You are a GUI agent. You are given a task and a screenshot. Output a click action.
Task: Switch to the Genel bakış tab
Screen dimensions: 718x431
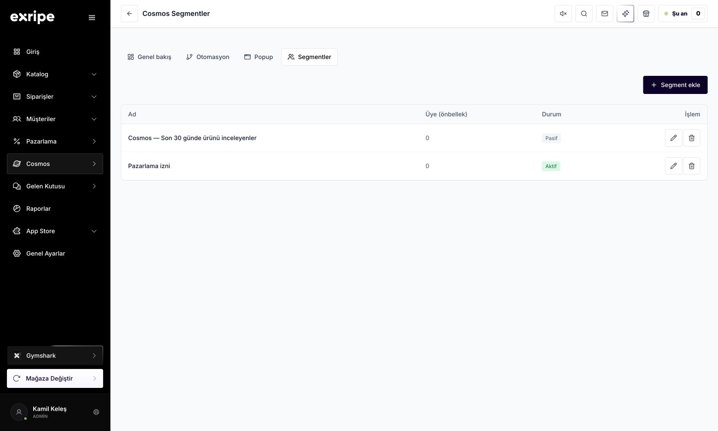pos(149,57)
